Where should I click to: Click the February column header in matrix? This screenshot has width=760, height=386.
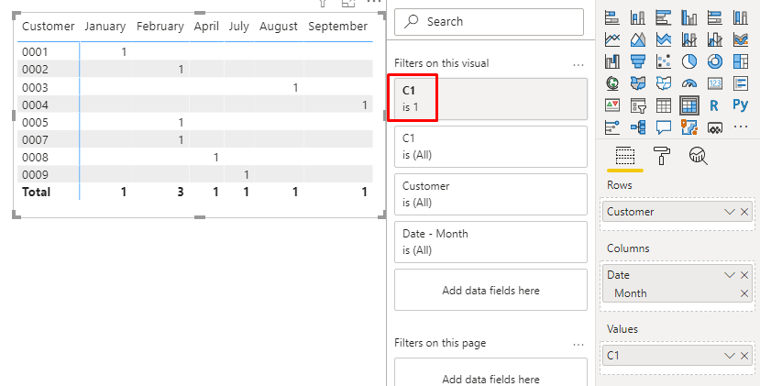(160, 27)
